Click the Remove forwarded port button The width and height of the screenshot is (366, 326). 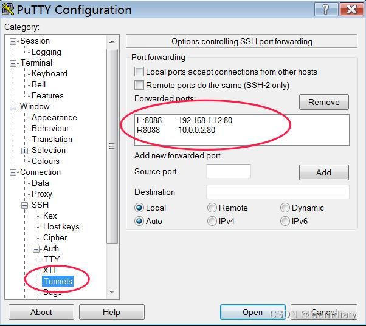pos(324,102)
